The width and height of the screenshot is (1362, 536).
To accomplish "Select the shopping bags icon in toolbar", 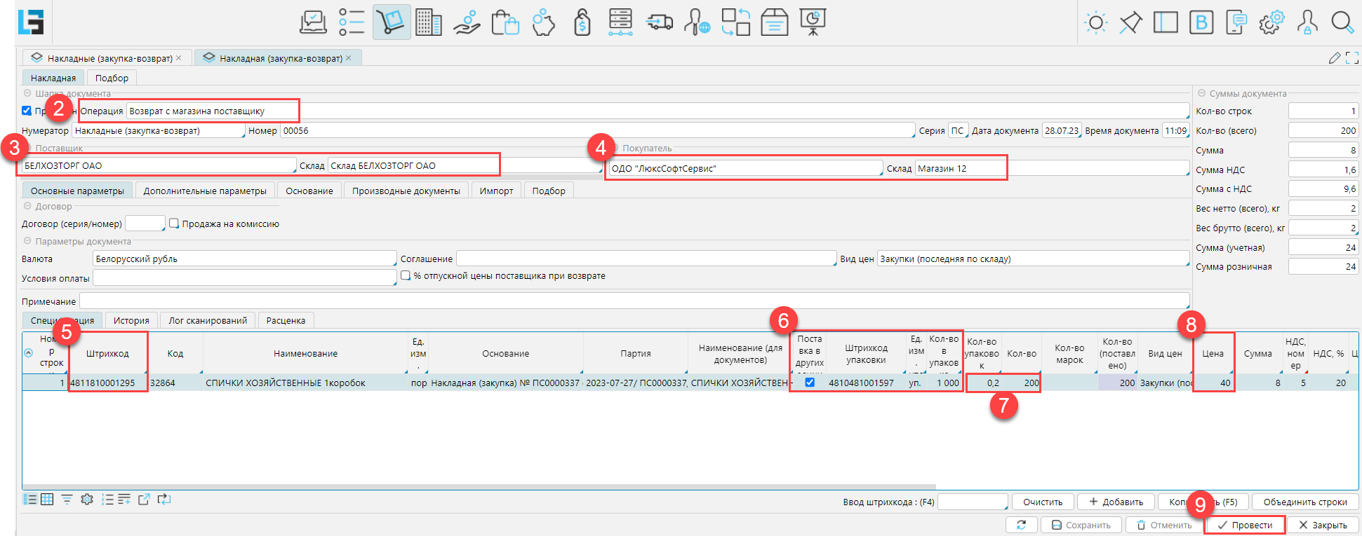I will (505, 22).
